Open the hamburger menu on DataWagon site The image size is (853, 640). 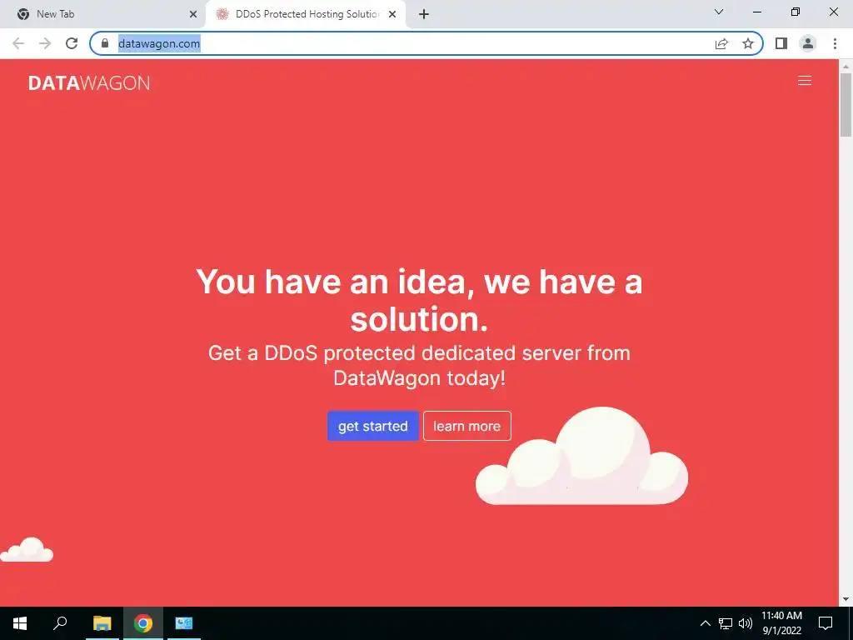click(x=804, y=81)
